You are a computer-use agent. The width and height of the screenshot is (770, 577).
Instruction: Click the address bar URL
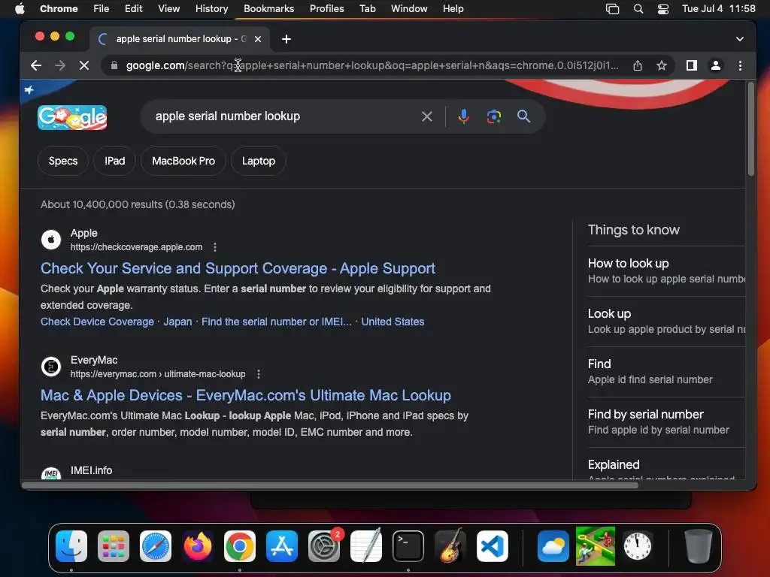click(x=371, y=65)
